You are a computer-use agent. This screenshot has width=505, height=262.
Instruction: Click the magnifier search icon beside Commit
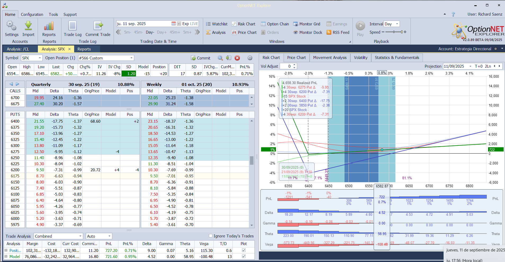point(220,58)
